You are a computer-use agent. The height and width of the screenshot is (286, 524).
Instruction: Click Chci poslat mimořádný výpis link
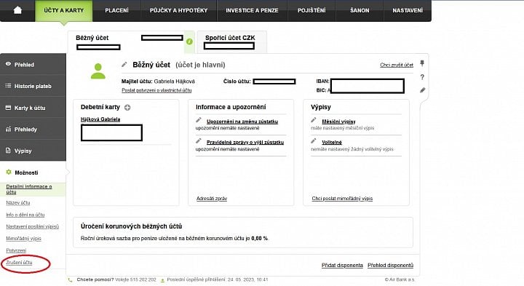pos(342,199)
